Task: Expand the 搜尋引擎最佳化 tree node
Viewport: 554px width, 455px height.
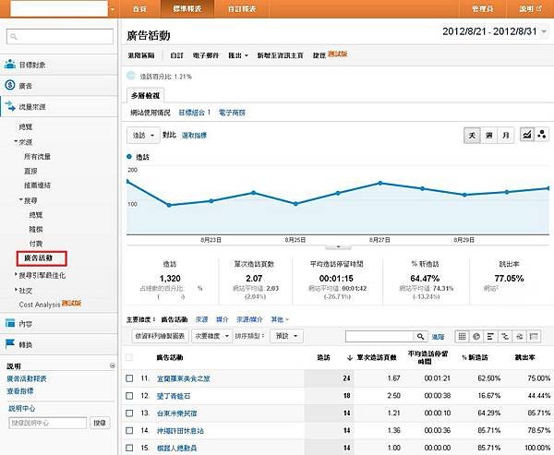Action: click(x=17, y=274)
